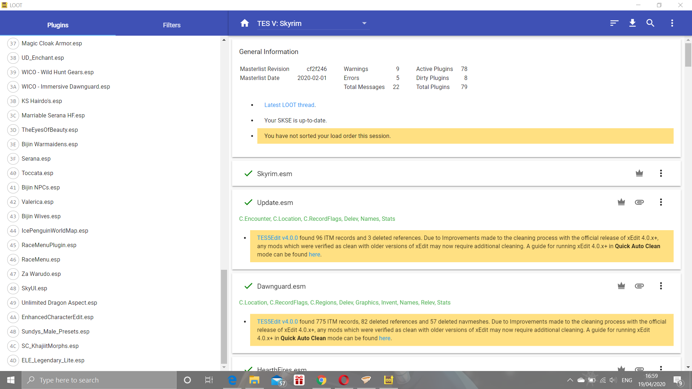Click the LOOT icon in the taskbar
The height and width of the screenshot is (389, 692).
coord(389,380)
